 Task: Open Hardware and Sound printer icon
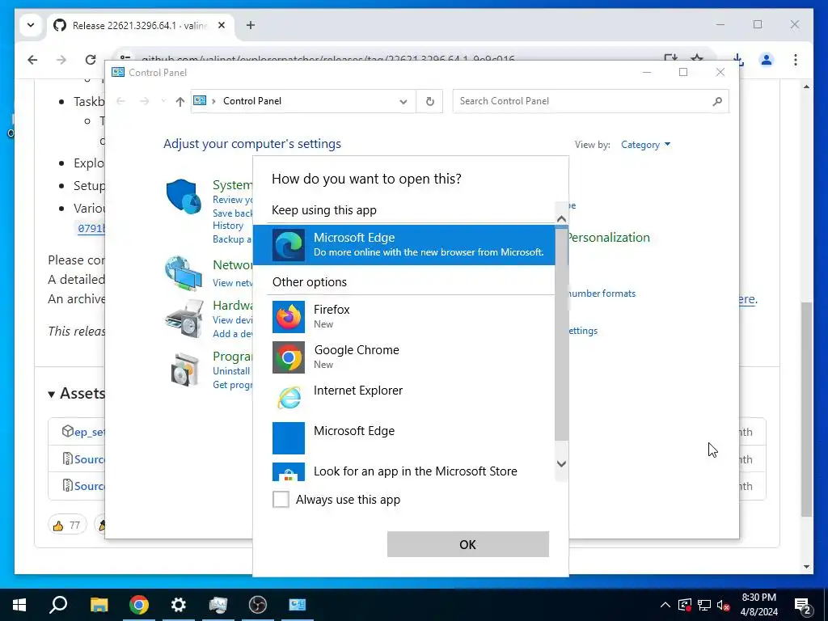tap(184, 319)
